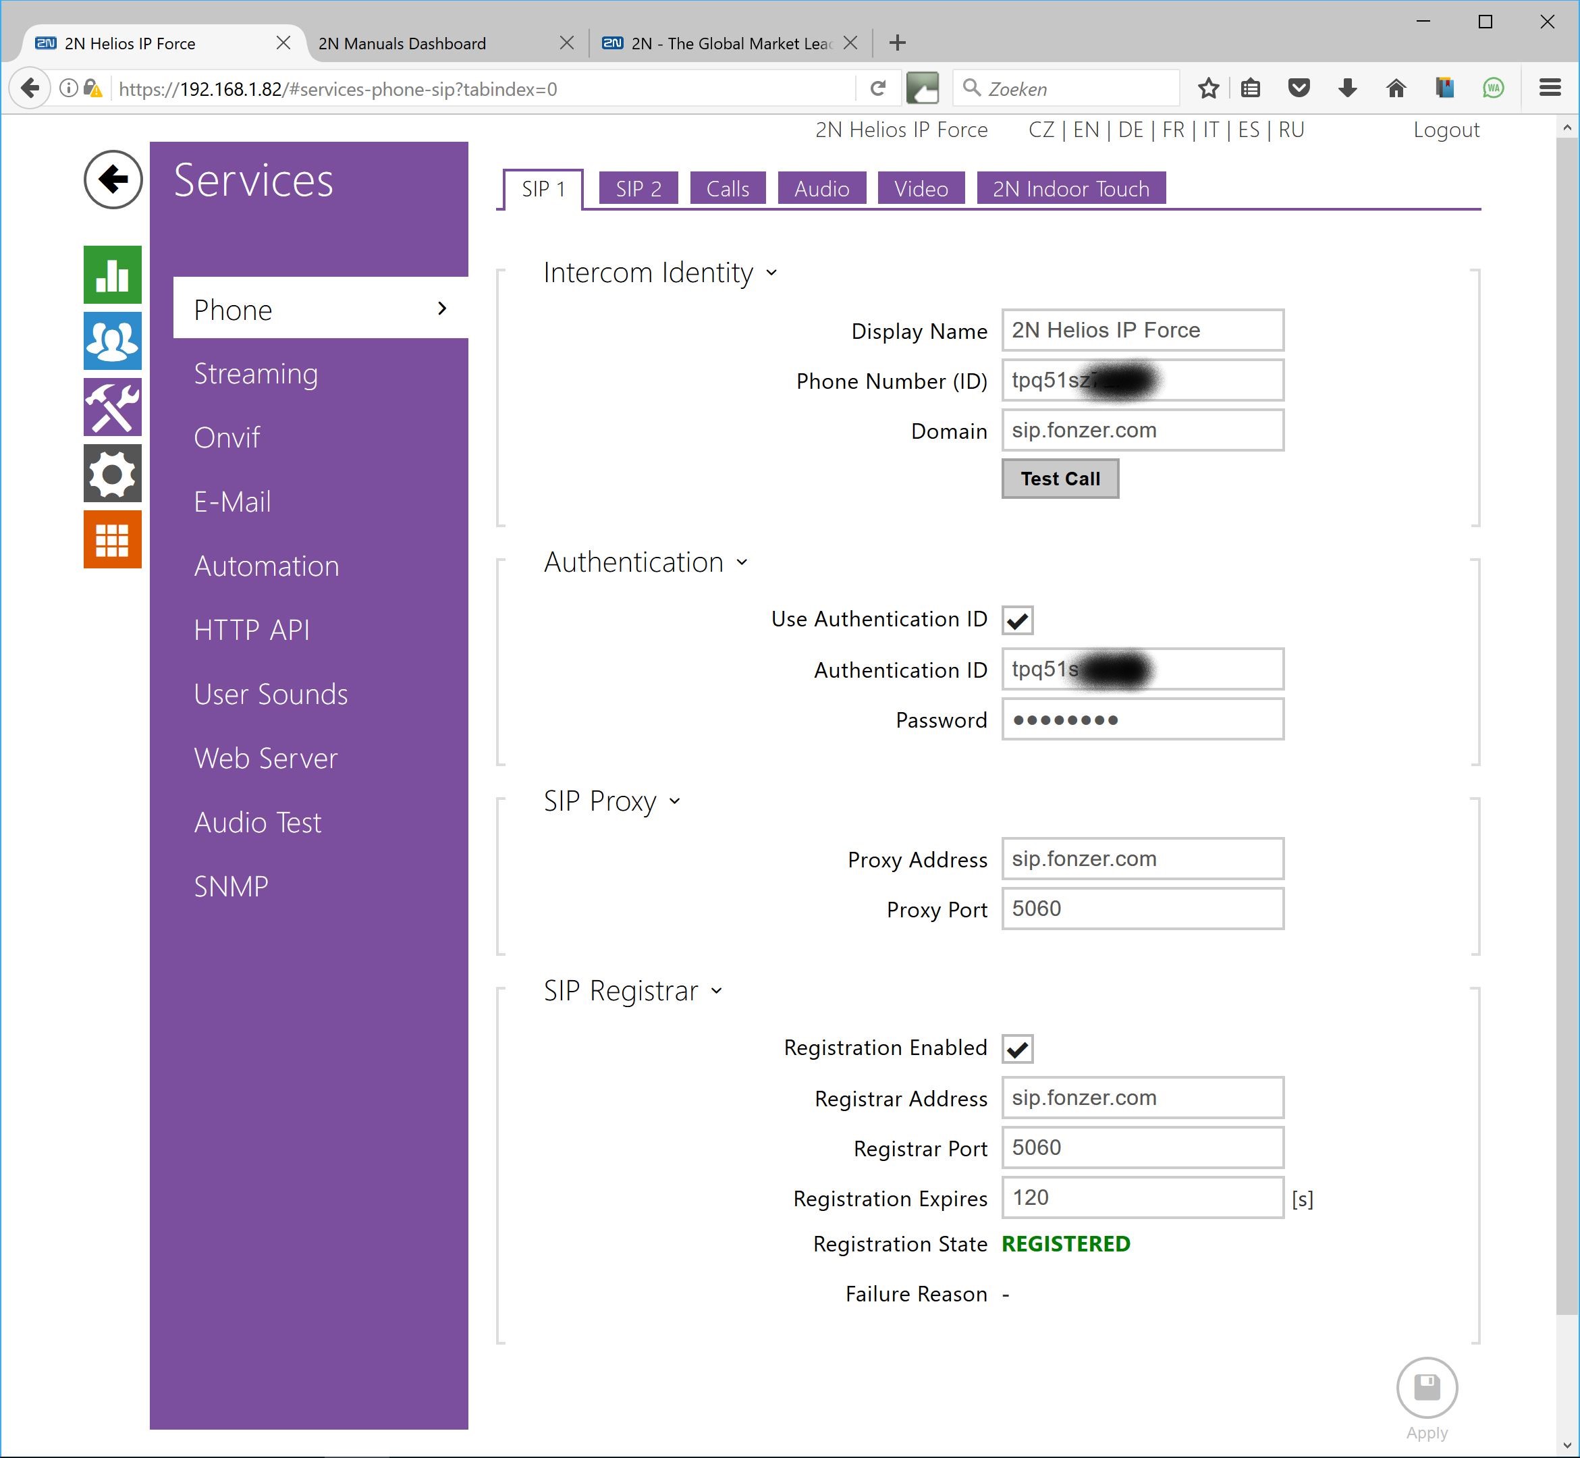This screenshot has height=1458, width=1580.
Task: Click the insecure padlock warning icon
Action: [x=93, y=88]
